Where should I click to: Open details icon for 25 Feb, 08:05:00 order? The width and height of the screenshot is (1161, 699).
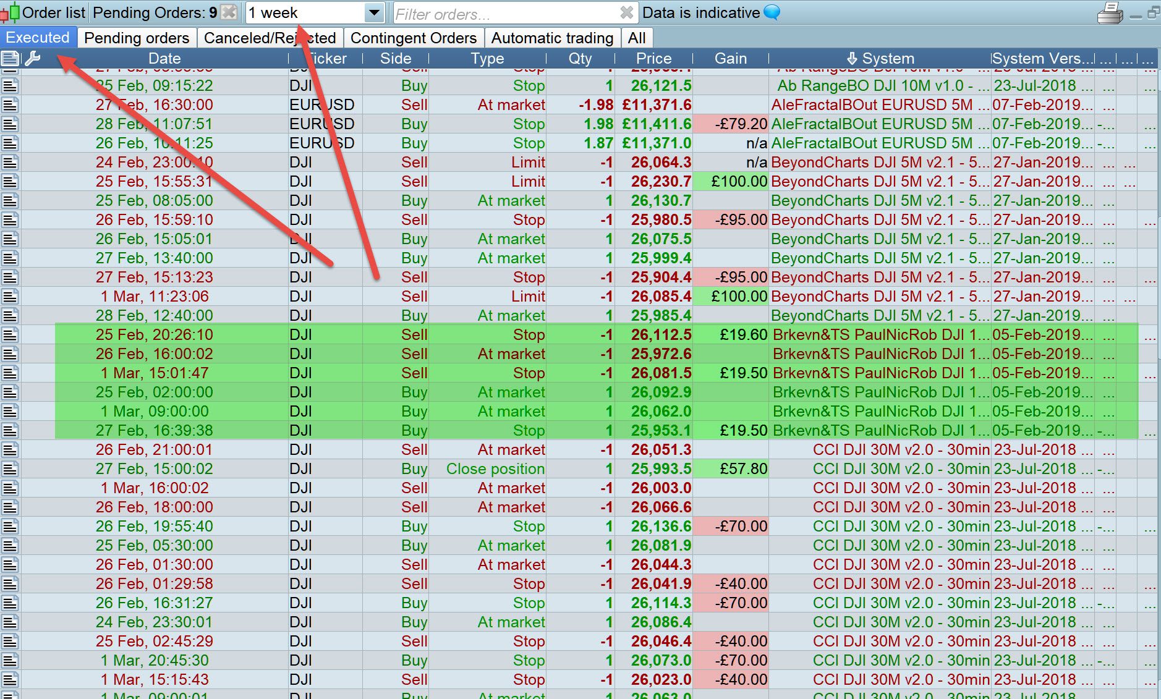click(x=10, y=200)
